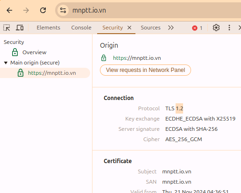Toggle the device toolbar icon
This screenshot has height=193, width=241.
[x=20, y=28]
